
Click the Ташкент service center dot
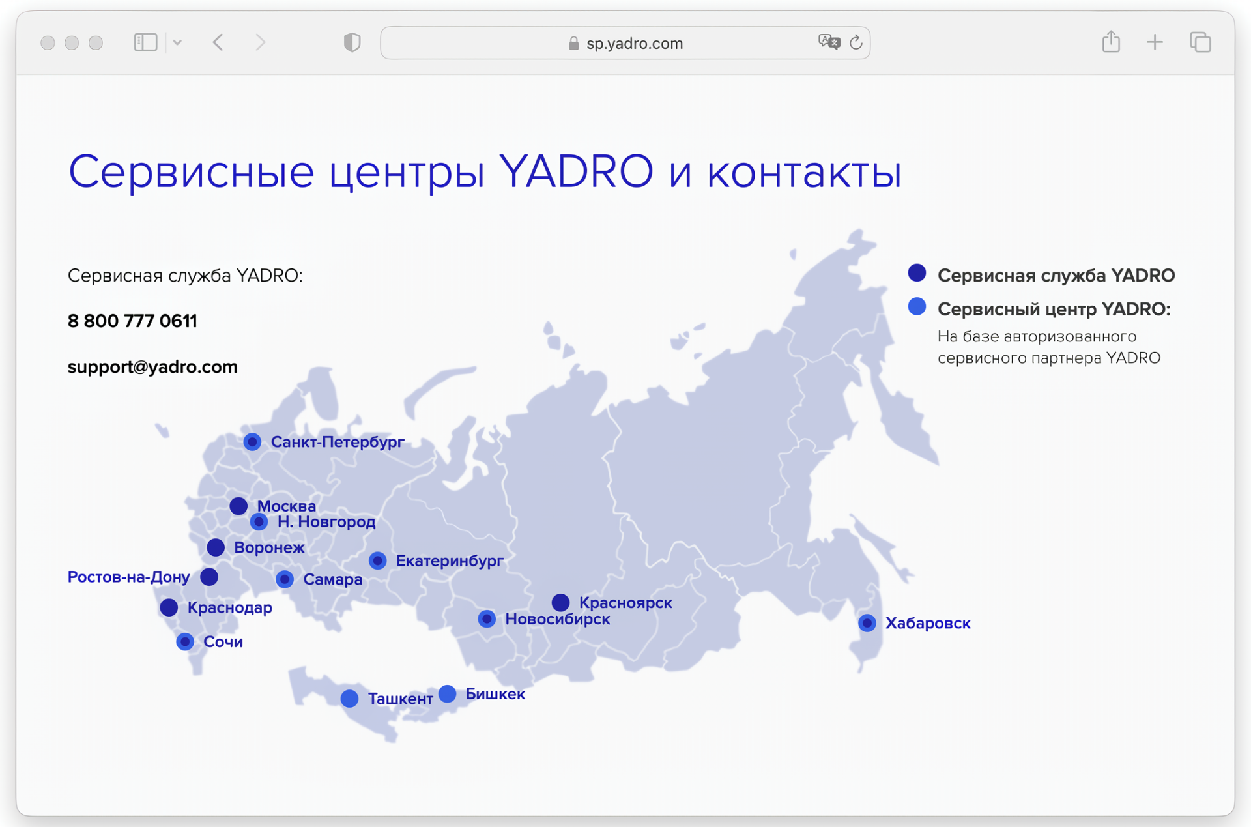click(x=349, y=699)
